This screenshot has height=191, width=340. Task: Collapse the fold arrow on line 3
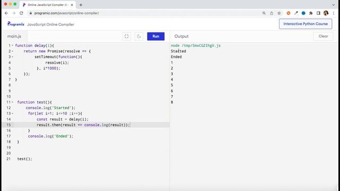tap(12, 57)
